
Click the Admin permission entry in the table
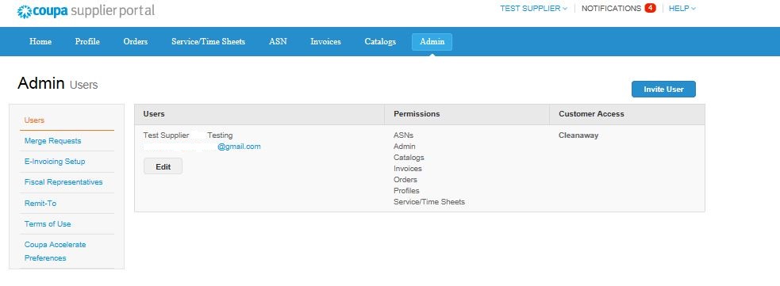tap(405, 147)
